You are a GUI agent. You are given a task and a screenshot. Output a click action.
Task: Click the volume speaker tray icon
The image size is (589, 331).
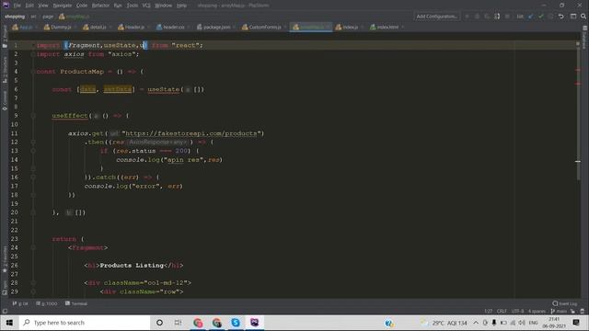522,323
